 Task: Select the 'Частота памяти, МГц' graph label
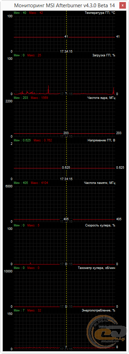[x=99, y=183]
